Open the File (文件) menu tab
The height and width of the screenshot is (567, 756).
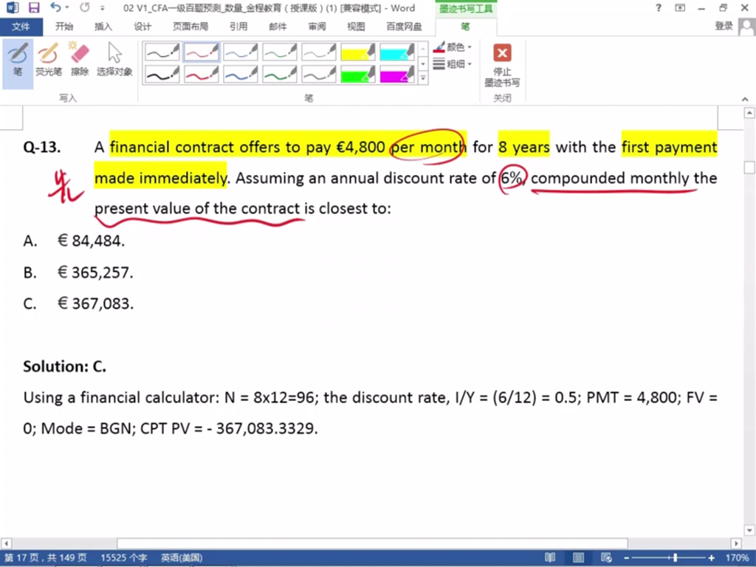pos(21,27)
